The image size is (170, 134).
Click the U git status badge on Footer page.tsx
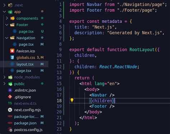42,31
